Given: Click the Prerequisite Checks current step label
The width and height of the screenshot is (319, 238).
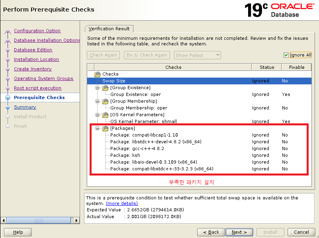Looking at the screenshot, I should click(39, 98).
